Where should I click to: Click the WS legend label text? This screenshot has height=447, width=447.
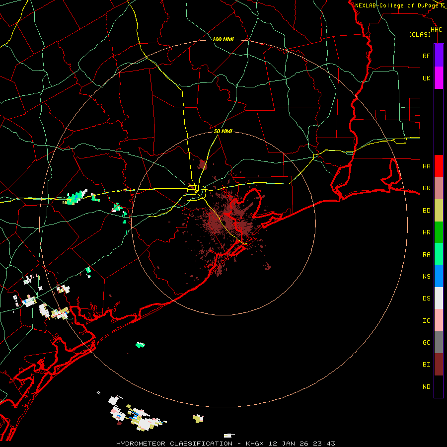(x=426, y=276)
